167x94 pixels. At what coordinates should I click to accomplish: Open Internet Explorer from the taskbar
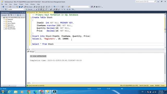(9, 92)
